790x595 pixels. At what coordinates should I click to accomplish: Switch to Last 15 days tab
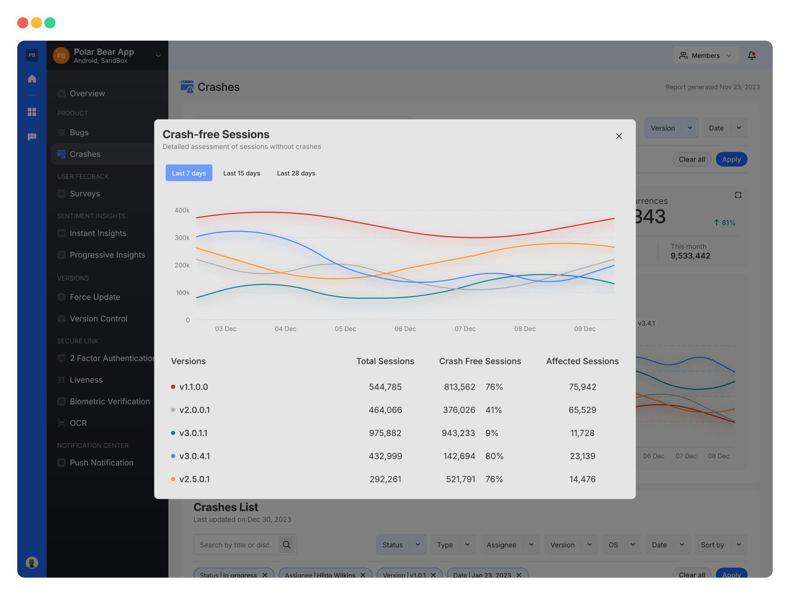point(242,173)
